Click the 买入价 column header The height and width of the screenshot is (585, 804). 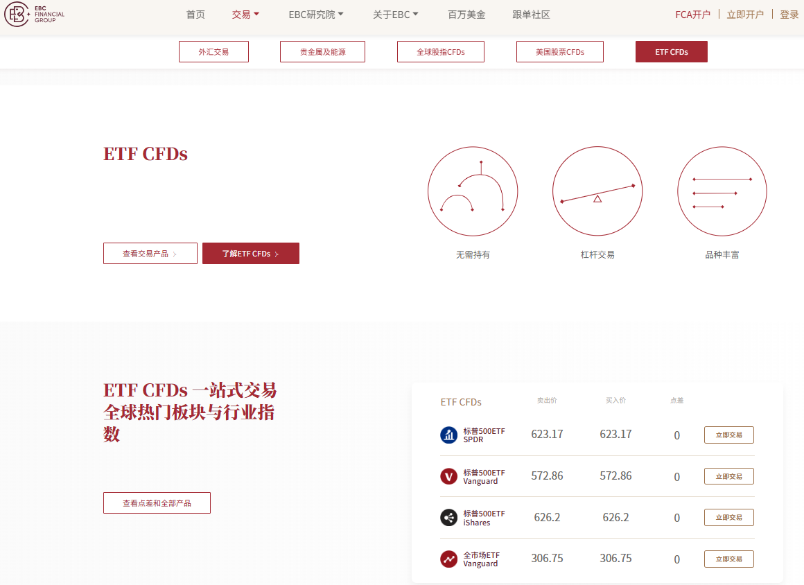(615, 401)
